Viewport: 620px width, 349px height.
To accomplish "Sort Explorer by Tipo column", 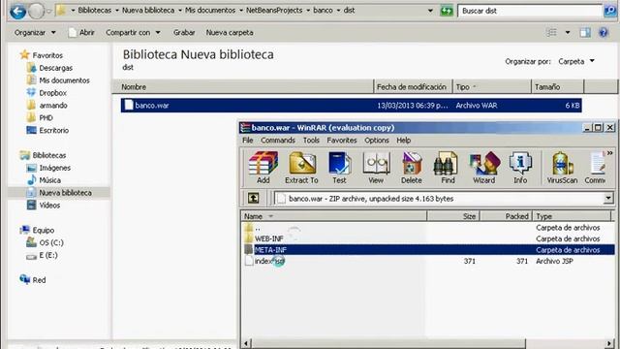I will pyautogui.click(x=491, y=86).
